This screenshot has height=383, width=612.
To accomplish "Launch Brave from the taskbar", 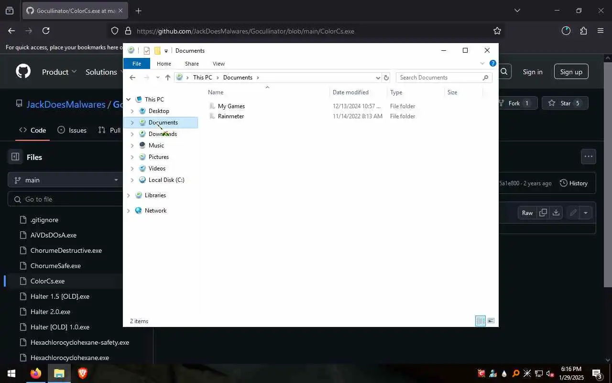I will coord(82,373).
